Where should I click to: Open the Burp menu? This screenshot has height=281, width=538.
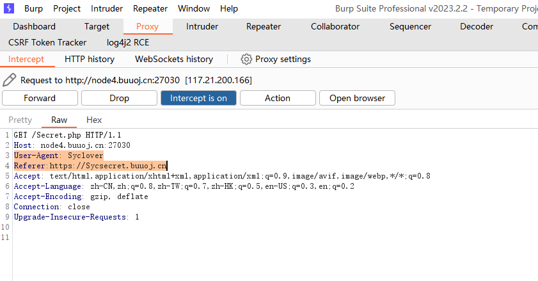[33, 8]
